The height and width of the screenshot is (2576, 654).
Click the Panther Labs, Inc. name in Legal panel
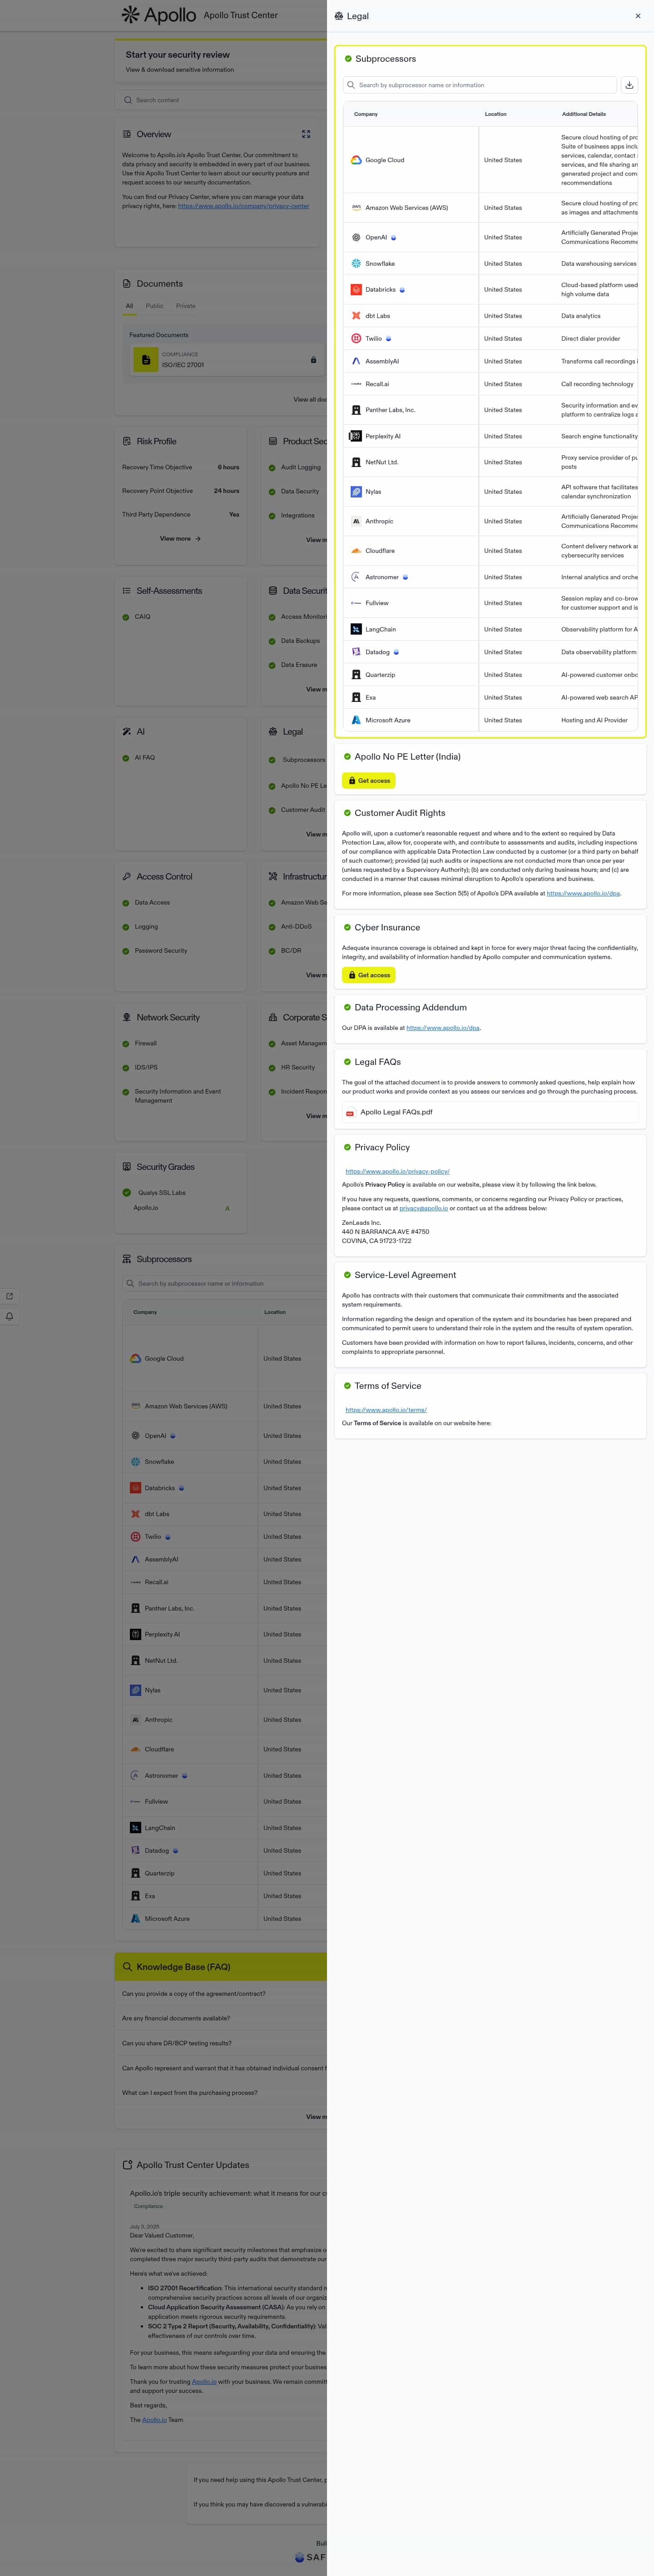tap(390, 410)
